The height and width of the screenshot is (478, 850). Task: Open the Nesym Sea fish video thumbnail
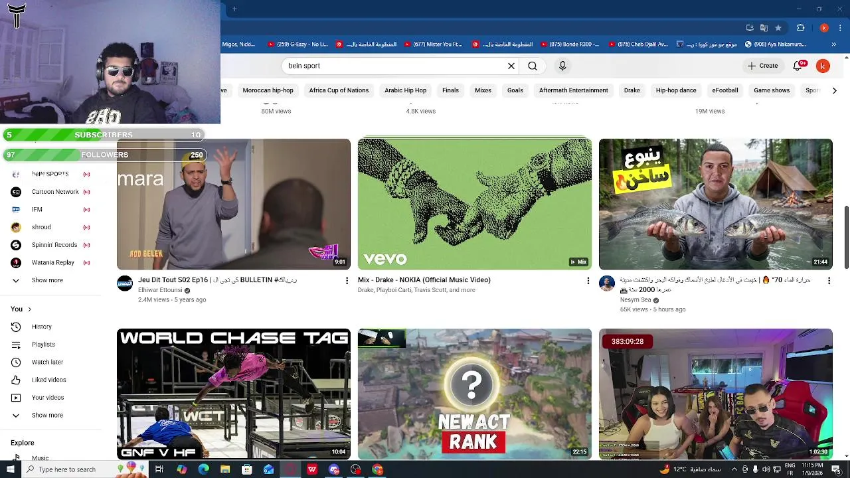pyautogui.click(x=716, y=204)
